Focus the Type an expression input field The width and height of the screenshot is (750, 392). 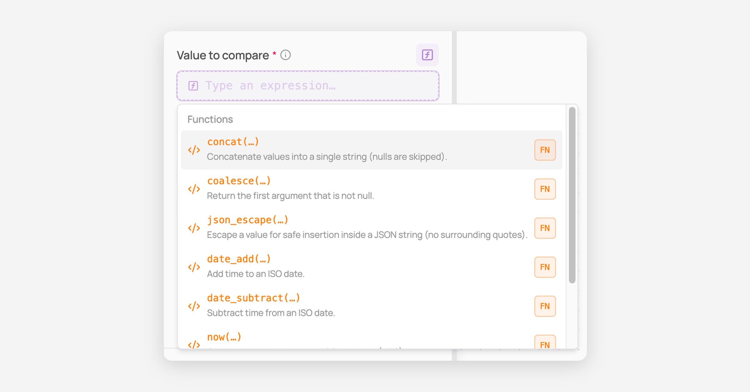point(308,86)
